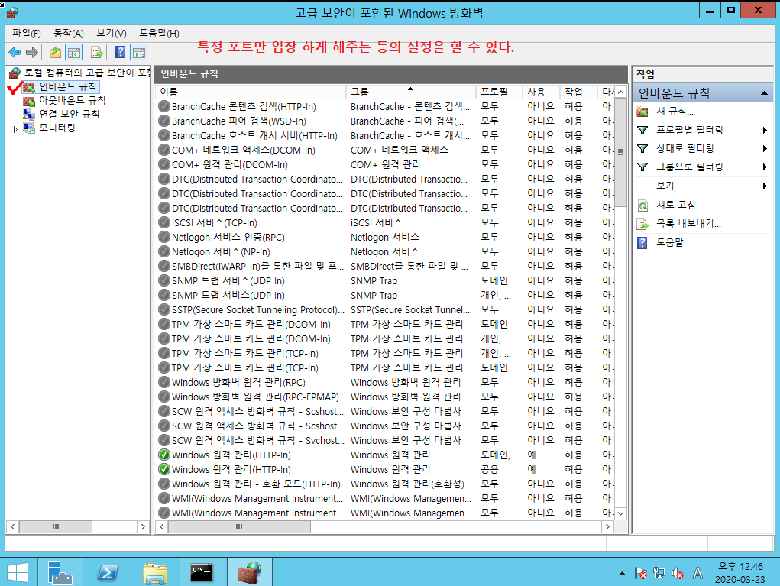Select the COM+ 원격 관리(DCOM-In) rule
Screen dimensions: 780x586
(x=384, y=165)
